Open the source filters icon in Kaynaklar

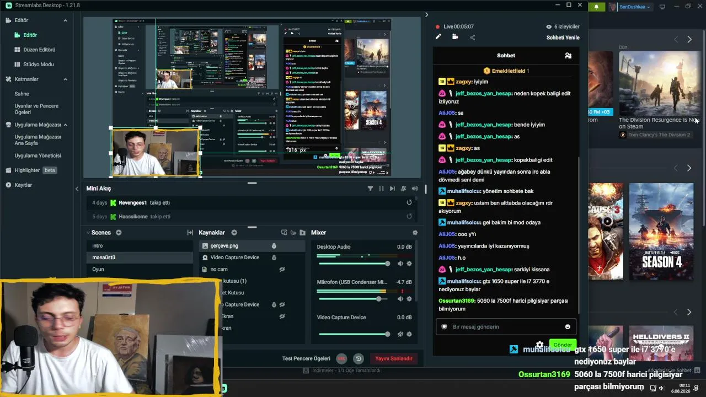[x=284, y=233]
